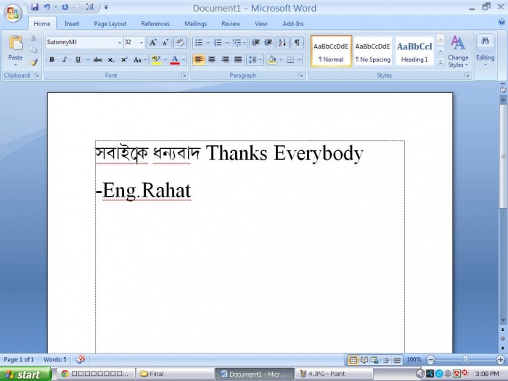Cut selection with scissors icon
Image resolution: width=508 pixels, height=381 pixels.
click(33, 38)
